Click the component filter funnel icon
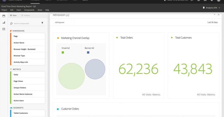Image resolution: width=224 pixels, height=117 pixels. (42, 23)
